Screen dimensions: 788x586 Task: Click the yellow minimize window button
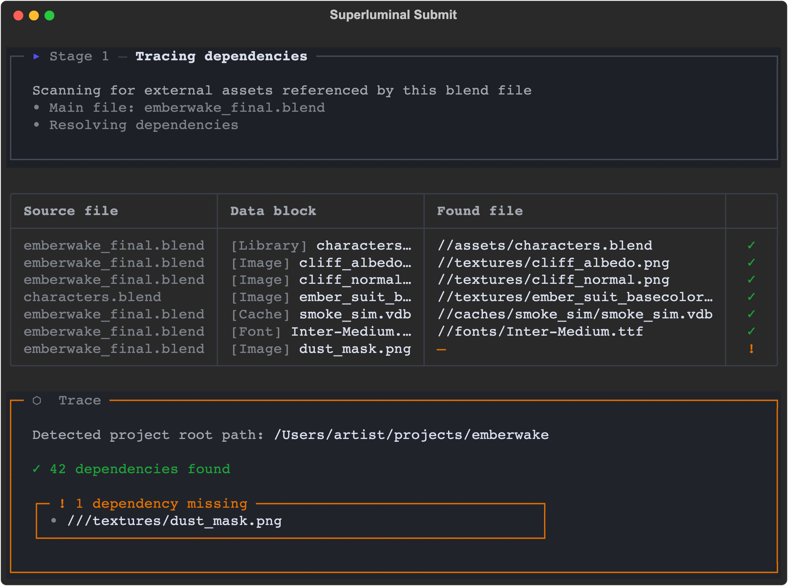pyautogui.click(x=34, y=16)
